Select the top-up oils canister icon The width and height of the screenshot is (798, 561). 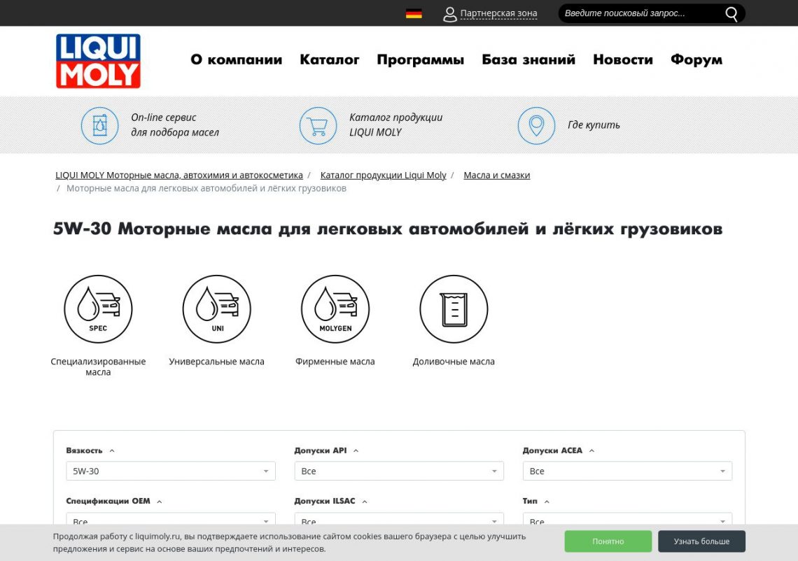click(454, 308)
